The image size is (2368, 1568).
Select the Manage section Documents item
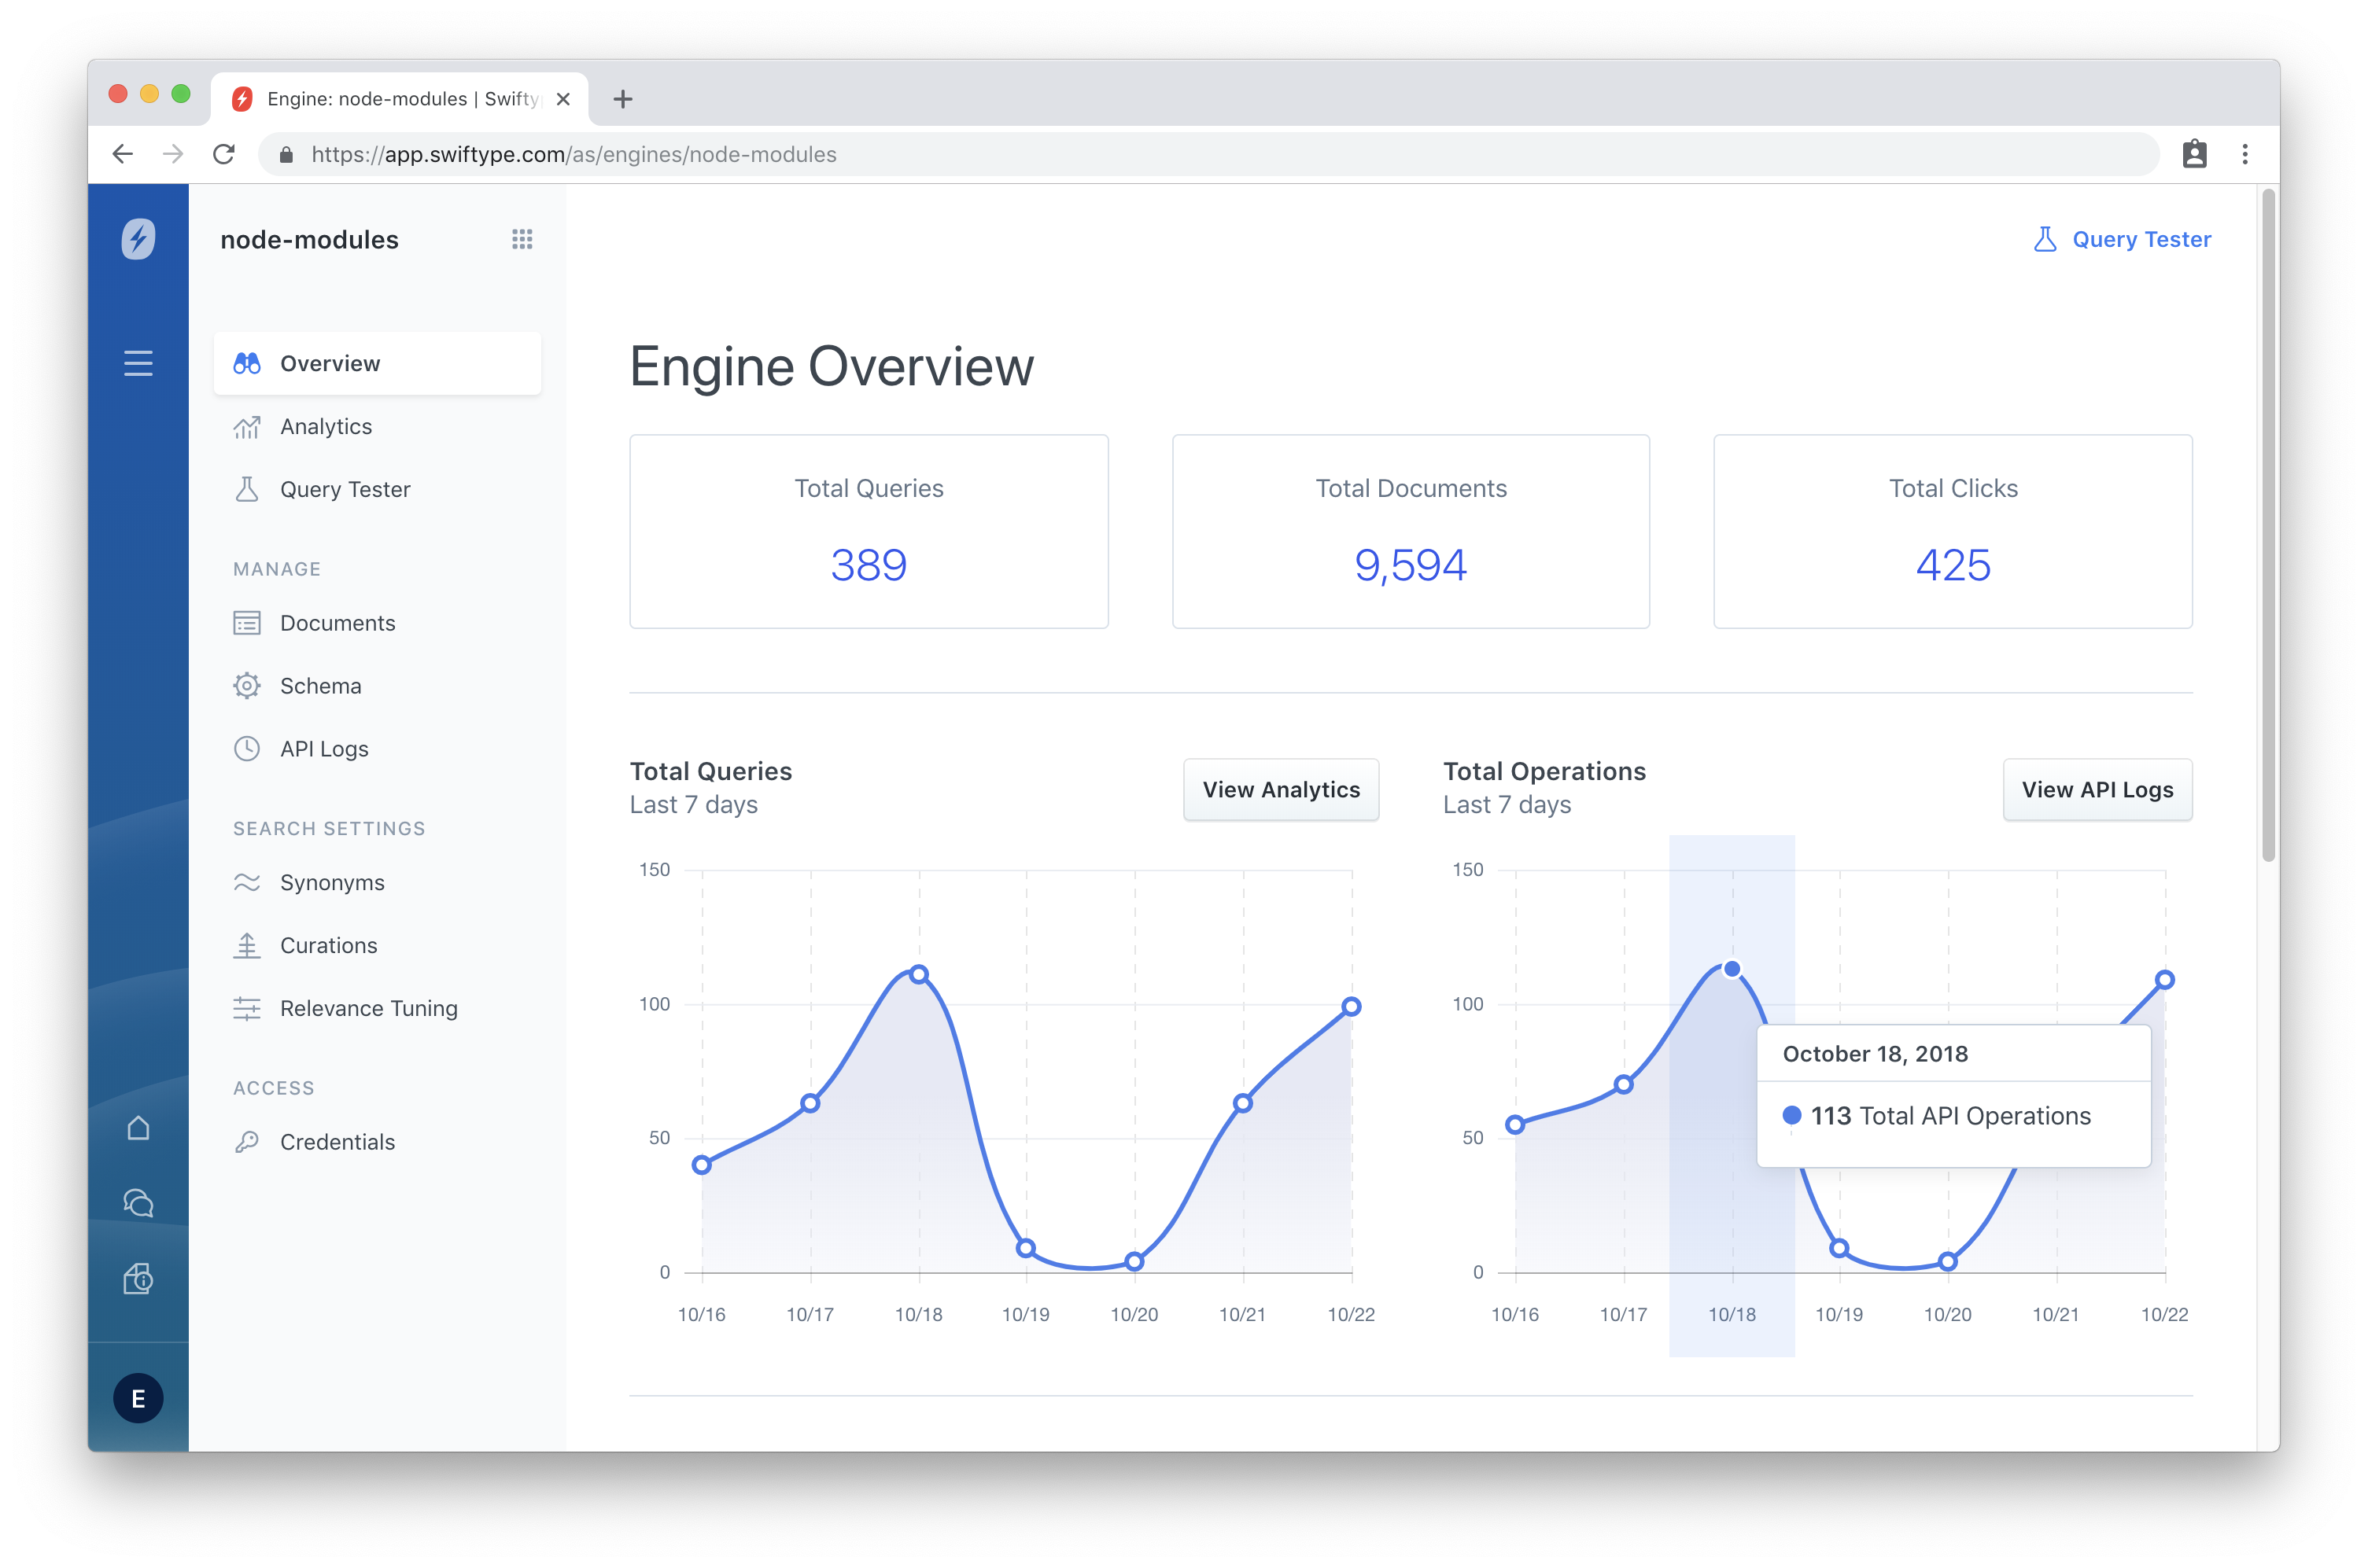click(x=336, y=621)
